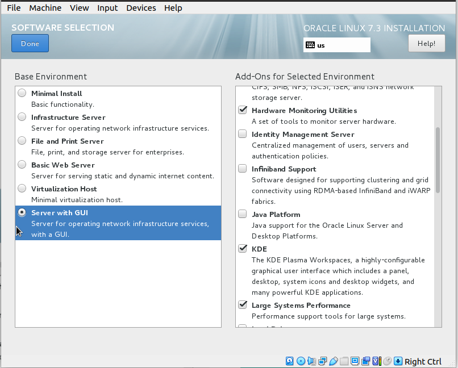Click 'Java support for the Oracle Linux' description
Screen dimensions: 458x368
click(327, 231)
